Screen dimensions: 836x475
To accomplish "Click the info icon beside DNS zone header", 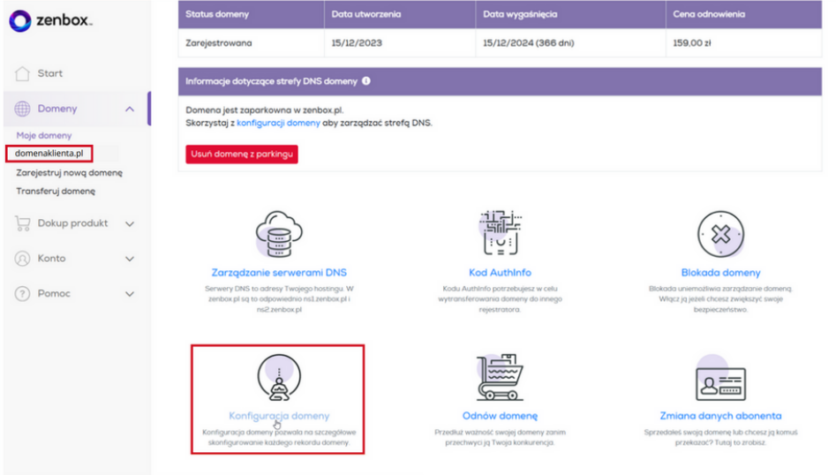I will (x=365, y=81).
